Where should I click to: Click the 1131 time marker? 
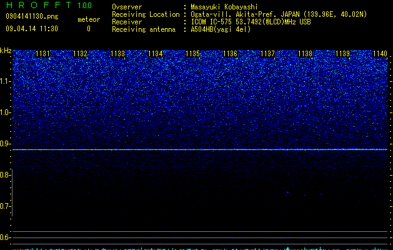pyautogui.click(x=43, y=54)
